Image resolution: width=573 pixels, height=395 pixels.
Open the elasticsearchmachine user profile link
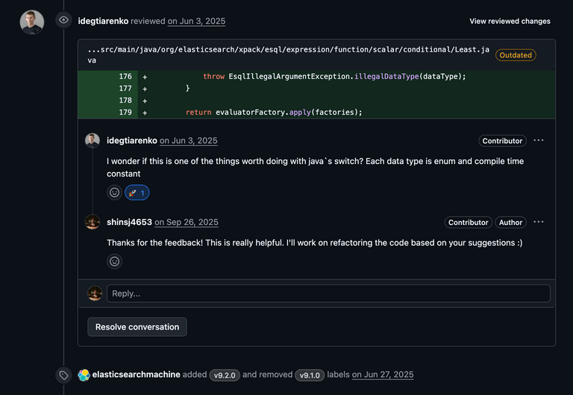point(136,375)
